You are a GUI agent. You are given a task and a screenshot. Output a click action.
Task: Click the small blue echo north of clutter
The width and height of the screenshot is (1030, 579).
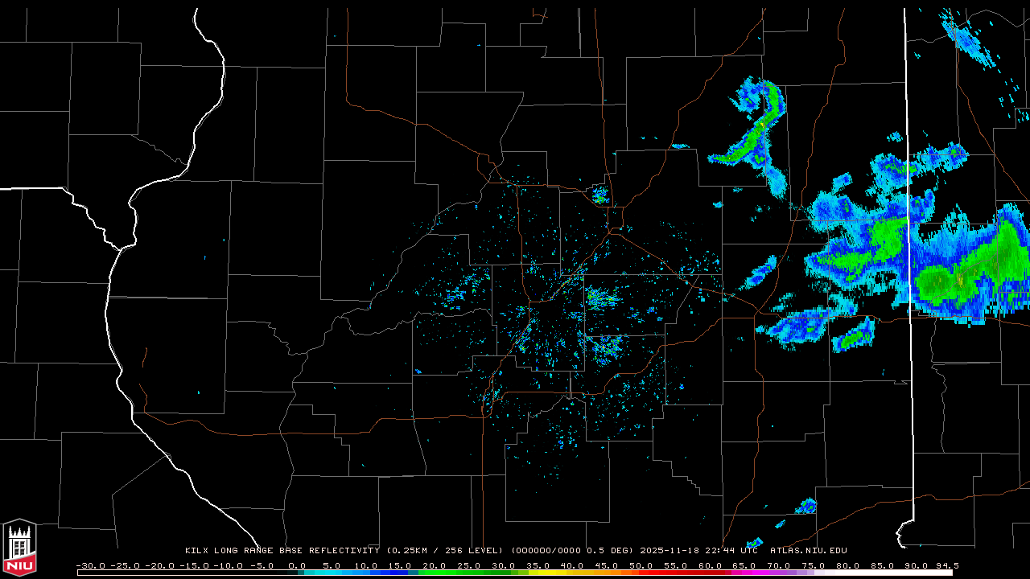click(600, 194)
